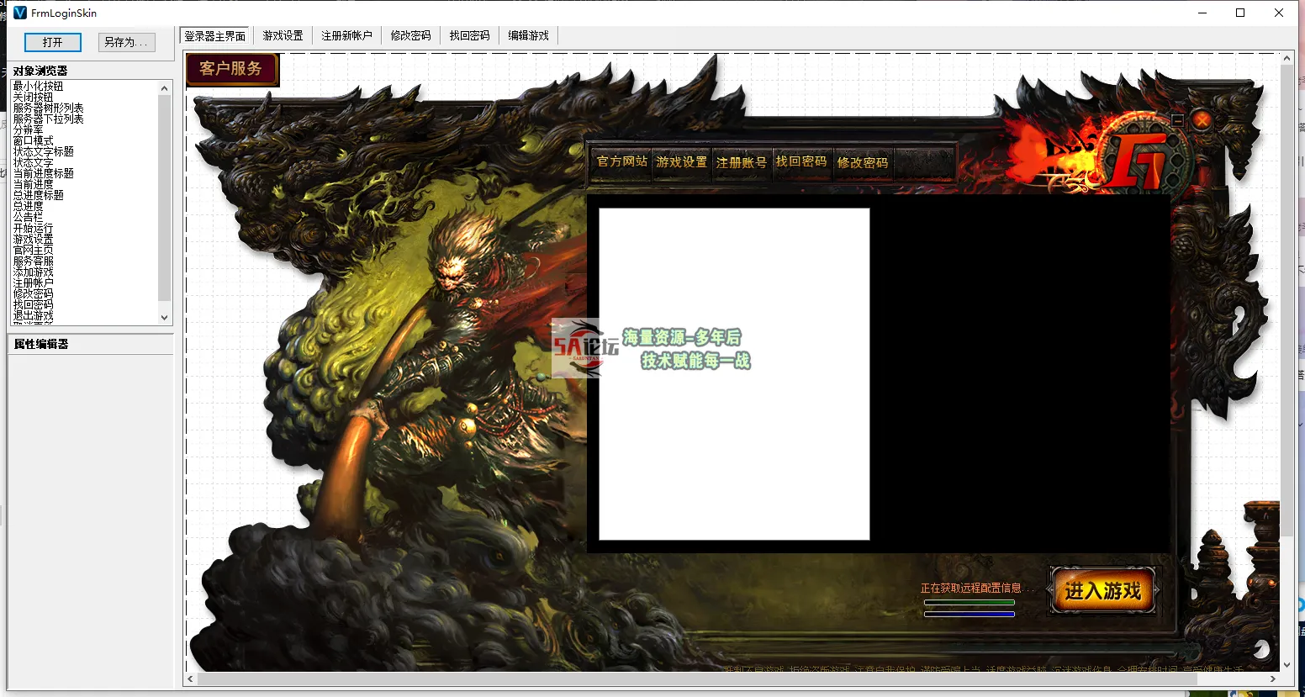
Task: Select 服务器下拉列表 in object browser
Action: 48,119
